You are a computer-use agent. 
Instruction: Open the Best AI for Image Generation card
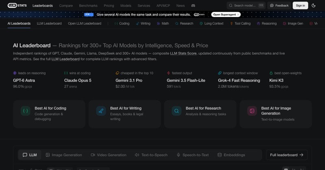pos(276,114)
